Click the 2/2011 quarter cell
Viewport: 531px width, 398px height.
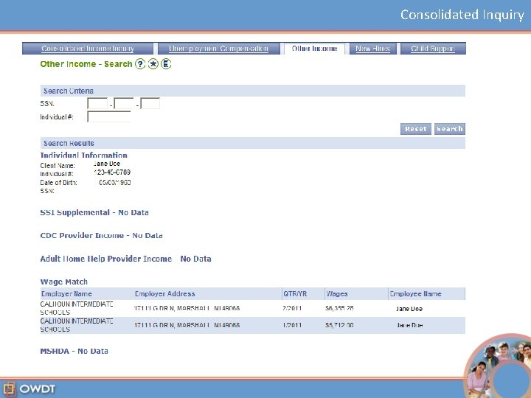click(292, 308)
